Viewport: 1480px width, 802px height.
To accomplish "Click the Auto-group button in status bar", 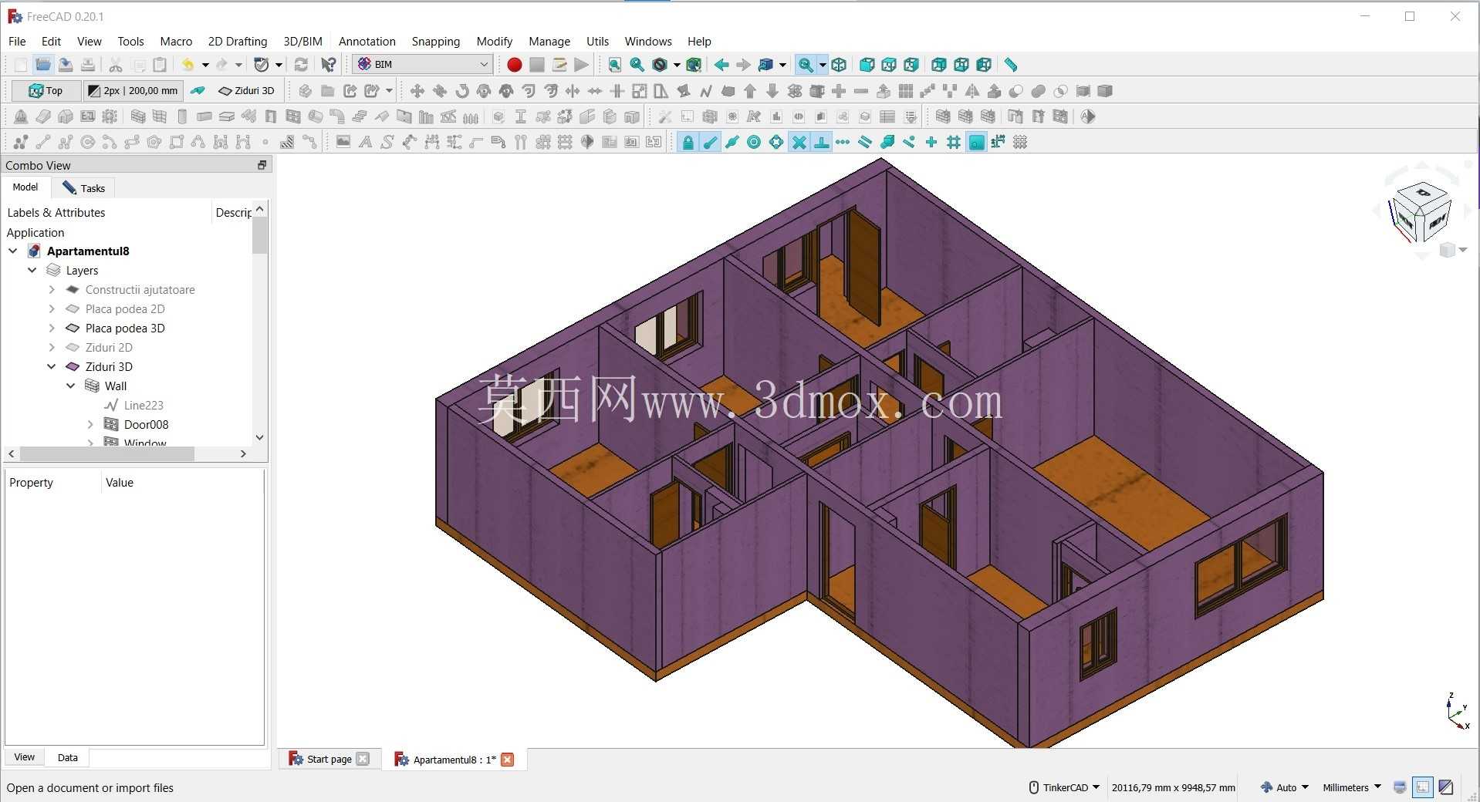I will point(1285,787).
